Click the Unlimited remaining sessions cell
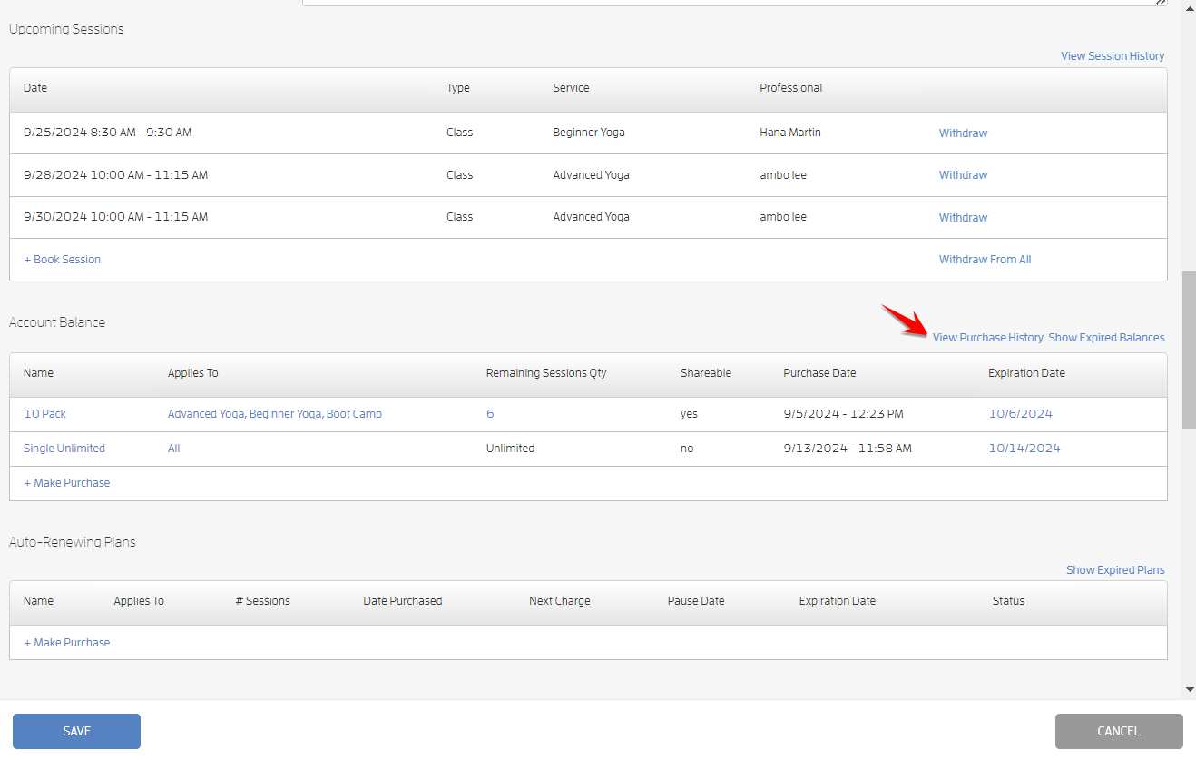The width and height of the screenshot is (1196, 760). pos(510,449)
